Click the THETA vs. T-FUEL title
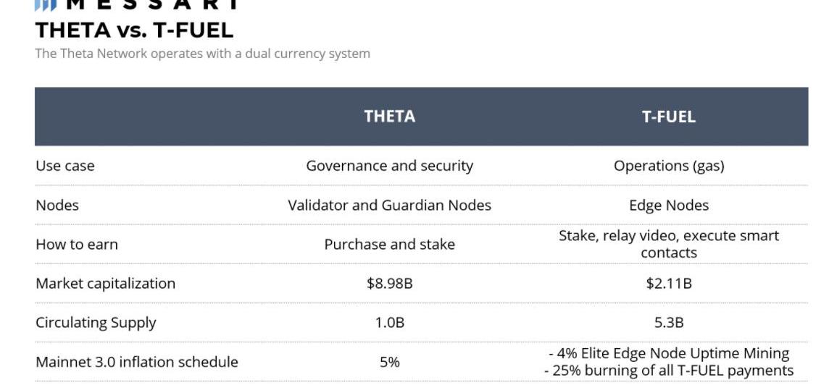Image resolution: width=829 pixels, height=385 pixels. (134, 30)
